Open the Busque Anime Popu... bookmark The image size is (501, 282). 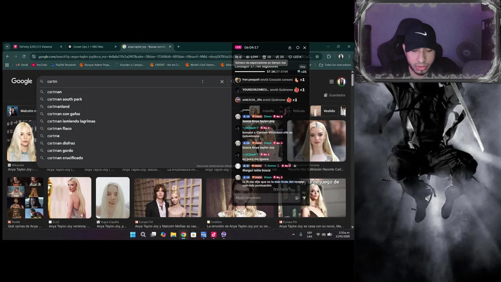coord(95,65)
